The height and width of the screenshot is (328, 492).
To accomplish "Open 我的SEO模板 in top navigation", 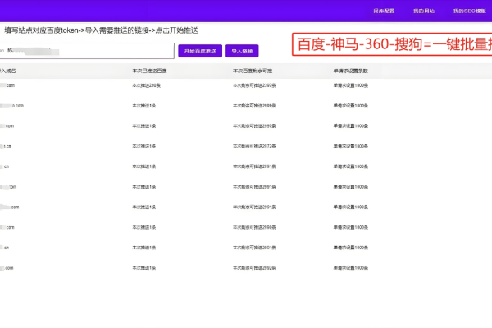I will [x=469, y=11].
